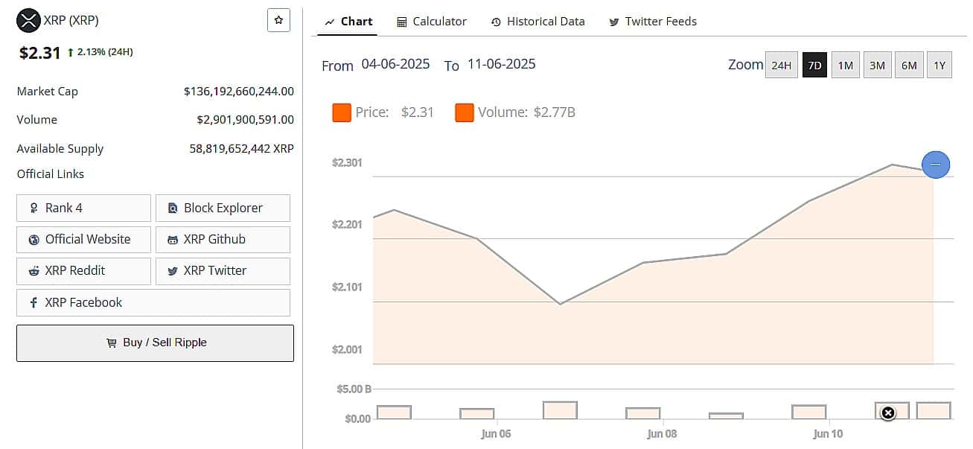Screen dimensions: 973x449
Task: Set chart zoom to 24H
Action: (x=781, y=65)
